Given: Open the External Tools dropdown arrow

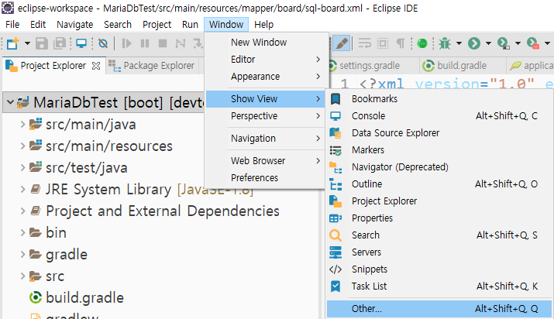Looking at the screenshot, I should click(547, 44).
